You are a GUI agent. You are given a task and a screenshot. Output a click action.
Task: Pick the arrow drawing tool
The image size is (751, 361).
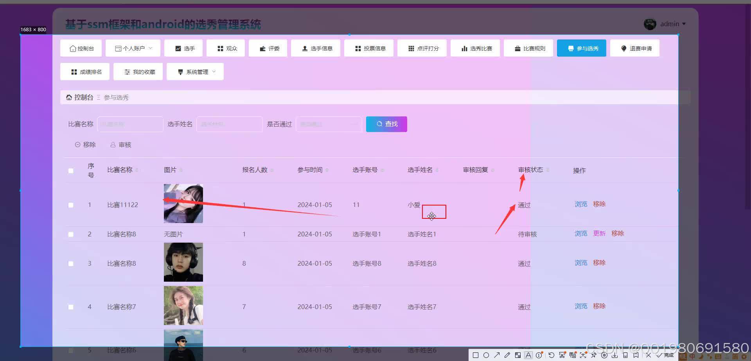click(497, 355)
